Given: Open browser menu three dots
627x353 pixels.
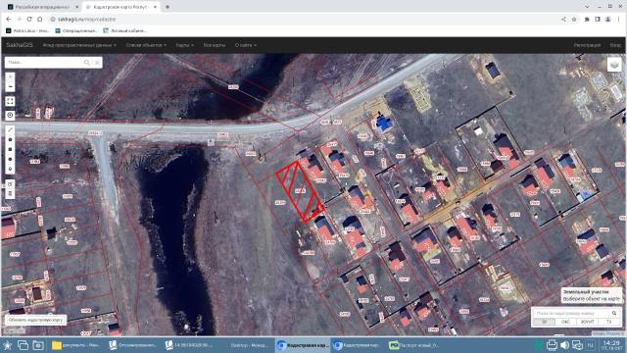Looking at the screenshot, I should click(618, 19).
